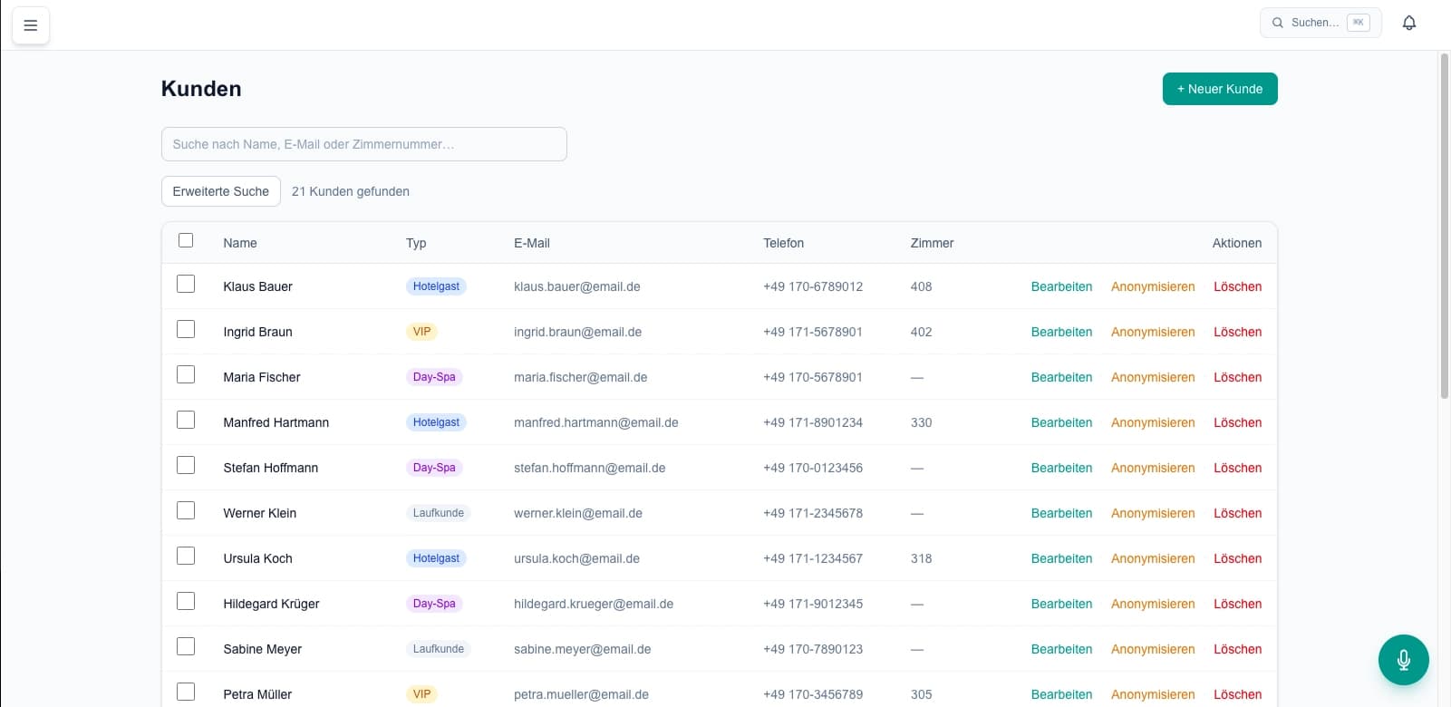Screen dimensions: 1451x707
Task: Click the notification bell icon
Action: click(x=1408, y=23)
